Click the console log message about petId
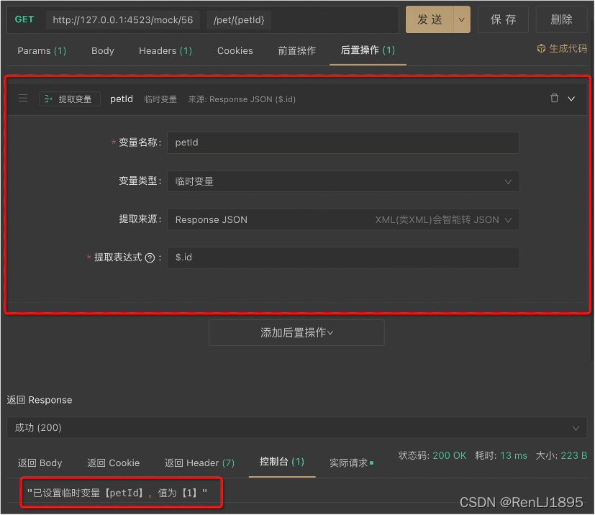Image resolution: width=595 pixels, height=515 pixels. (117, 493)
